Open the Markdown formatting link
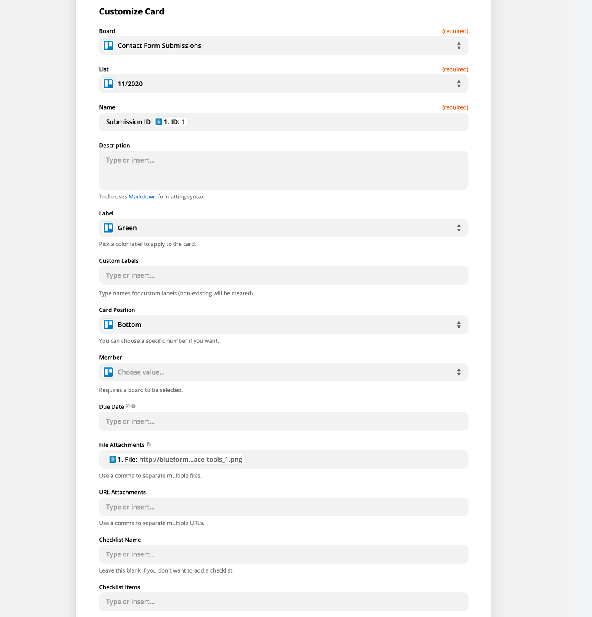The image size is (592, 617). [x=142, y=196]
